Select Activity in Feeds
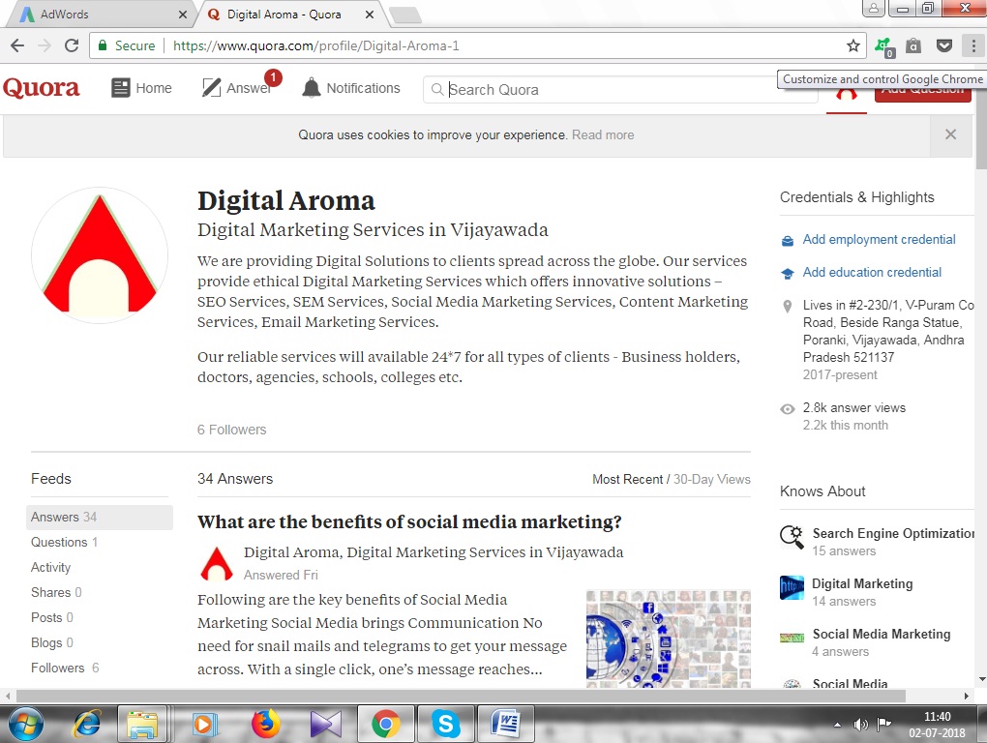Image resolution: width=987 pixels, height=743 pixels. (51, 568)
